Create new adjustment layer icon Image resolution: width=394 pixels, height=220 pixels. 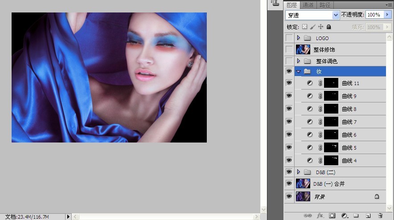tap(345, 216)
